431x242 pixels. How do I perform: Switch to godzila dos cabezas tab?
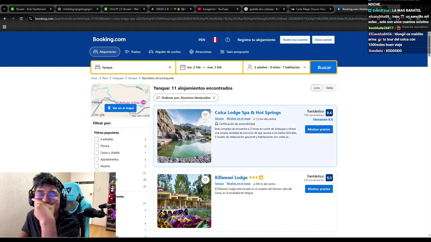point(264,9)
